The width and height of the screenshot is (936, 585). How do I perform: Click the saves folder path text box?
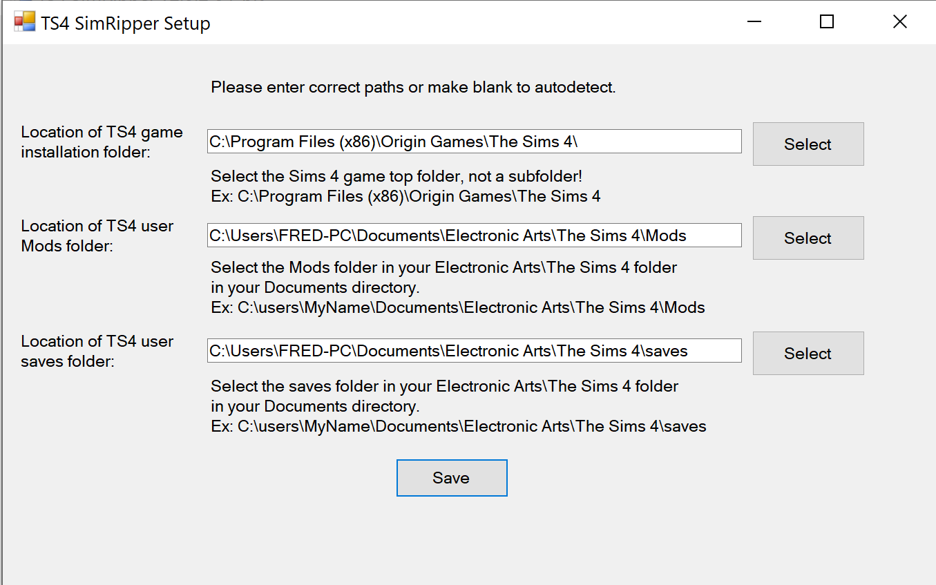474,350
